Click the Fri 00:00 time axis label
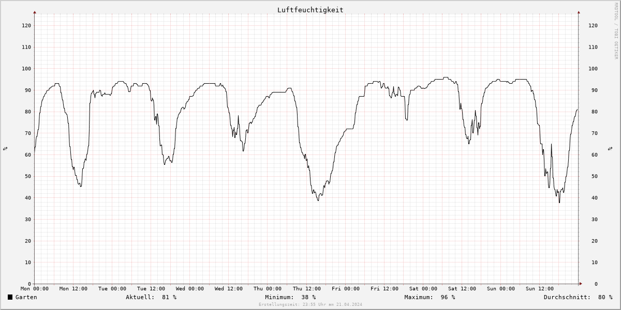This screenshot has height=310, width=621. 345,289
